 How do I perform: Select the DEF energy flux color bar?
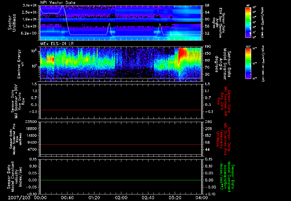pyautogui.click(x=248, y=64)
